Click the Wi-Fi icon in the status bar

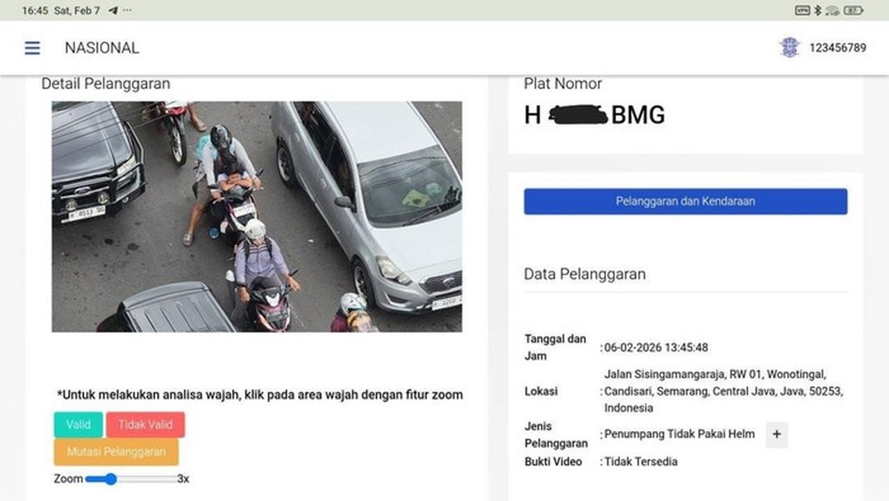click(x=831, y=10)
